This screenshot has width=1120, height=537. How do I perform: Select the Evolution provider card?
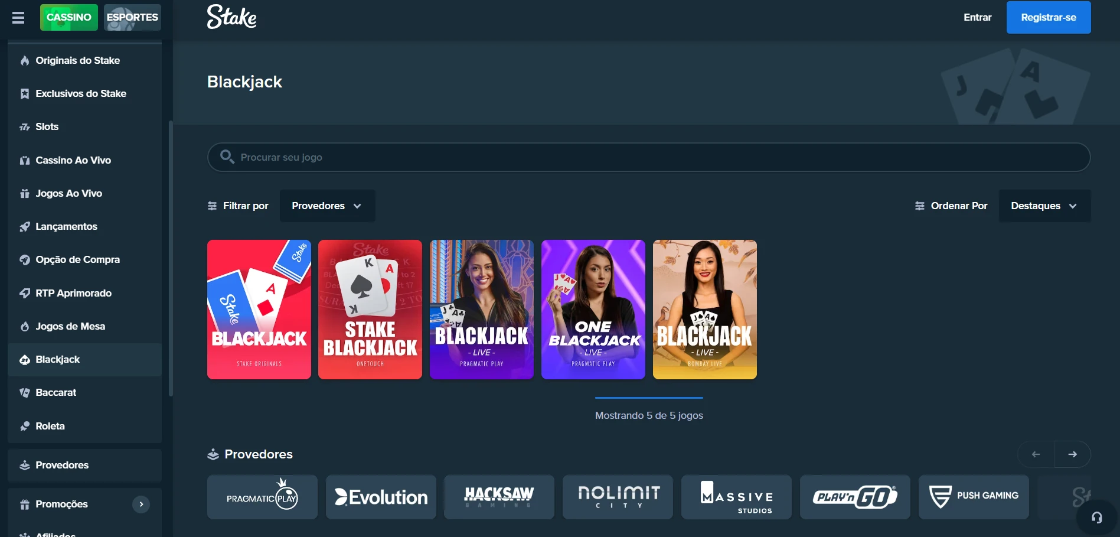pos(381,497)
